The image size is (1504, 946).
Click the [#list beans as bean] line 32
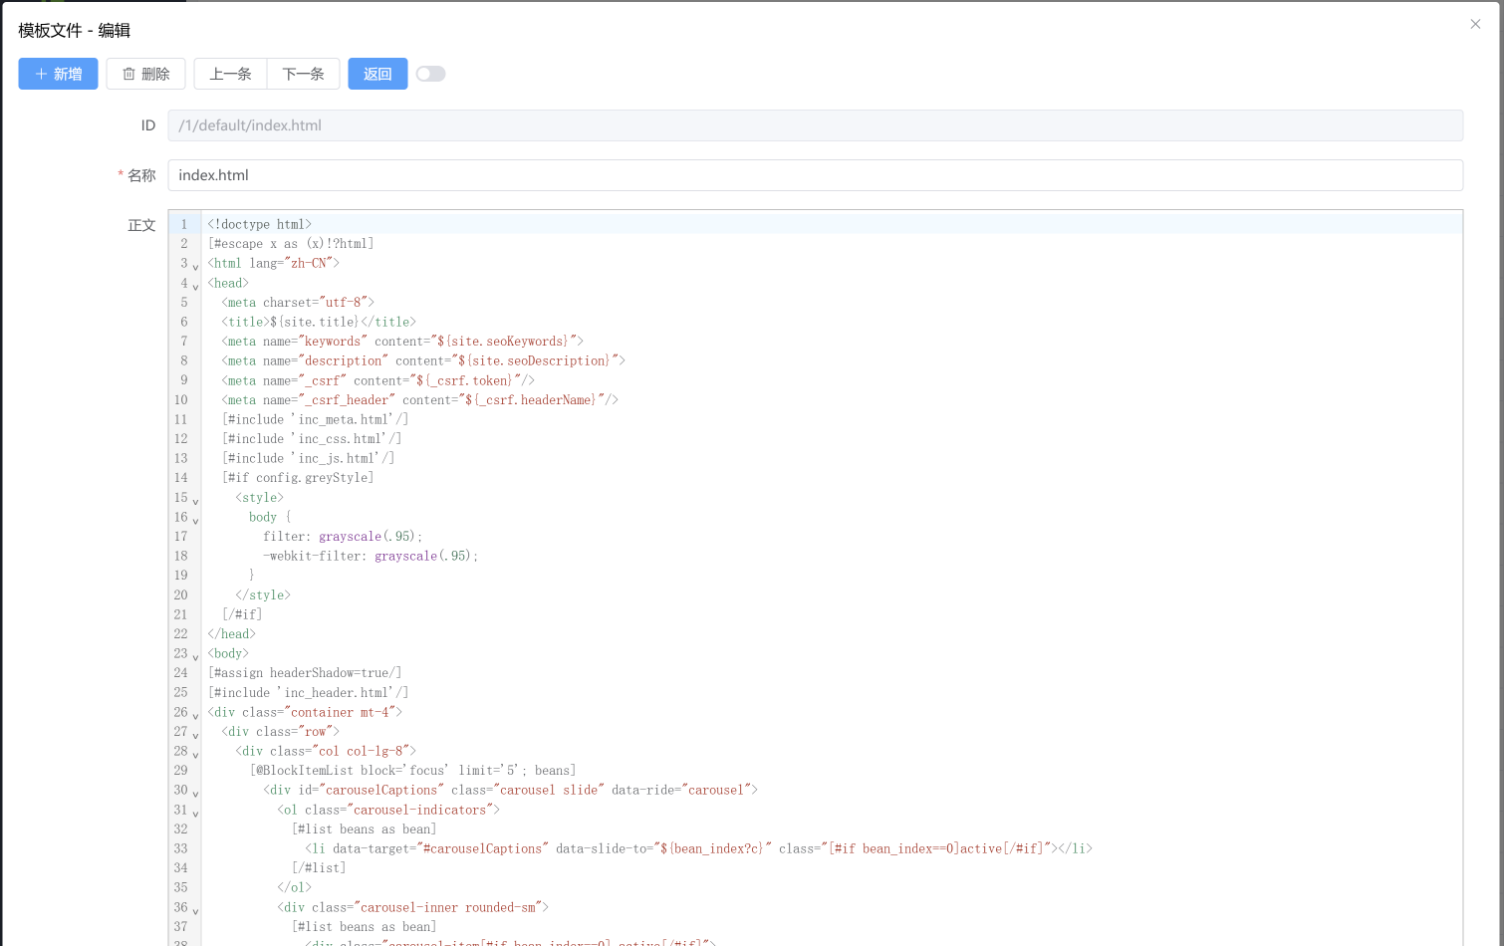[364, 828]
